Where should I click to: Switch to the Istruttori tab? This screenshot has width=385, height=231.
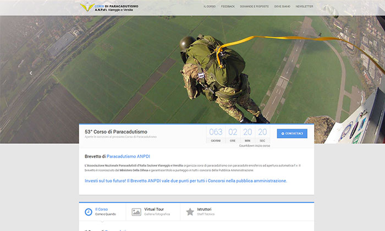206,209
